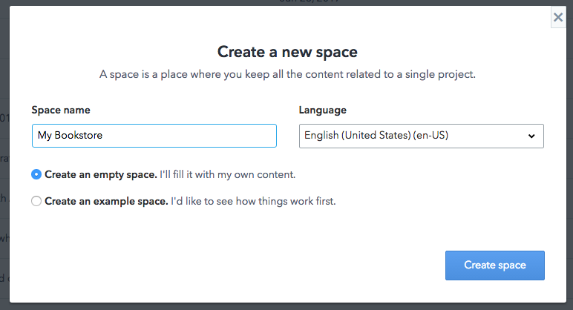The width and height of the screenshot is (573, 310).
Task: Click the Language dropdown chevron arrow
Action: point(531,136)
